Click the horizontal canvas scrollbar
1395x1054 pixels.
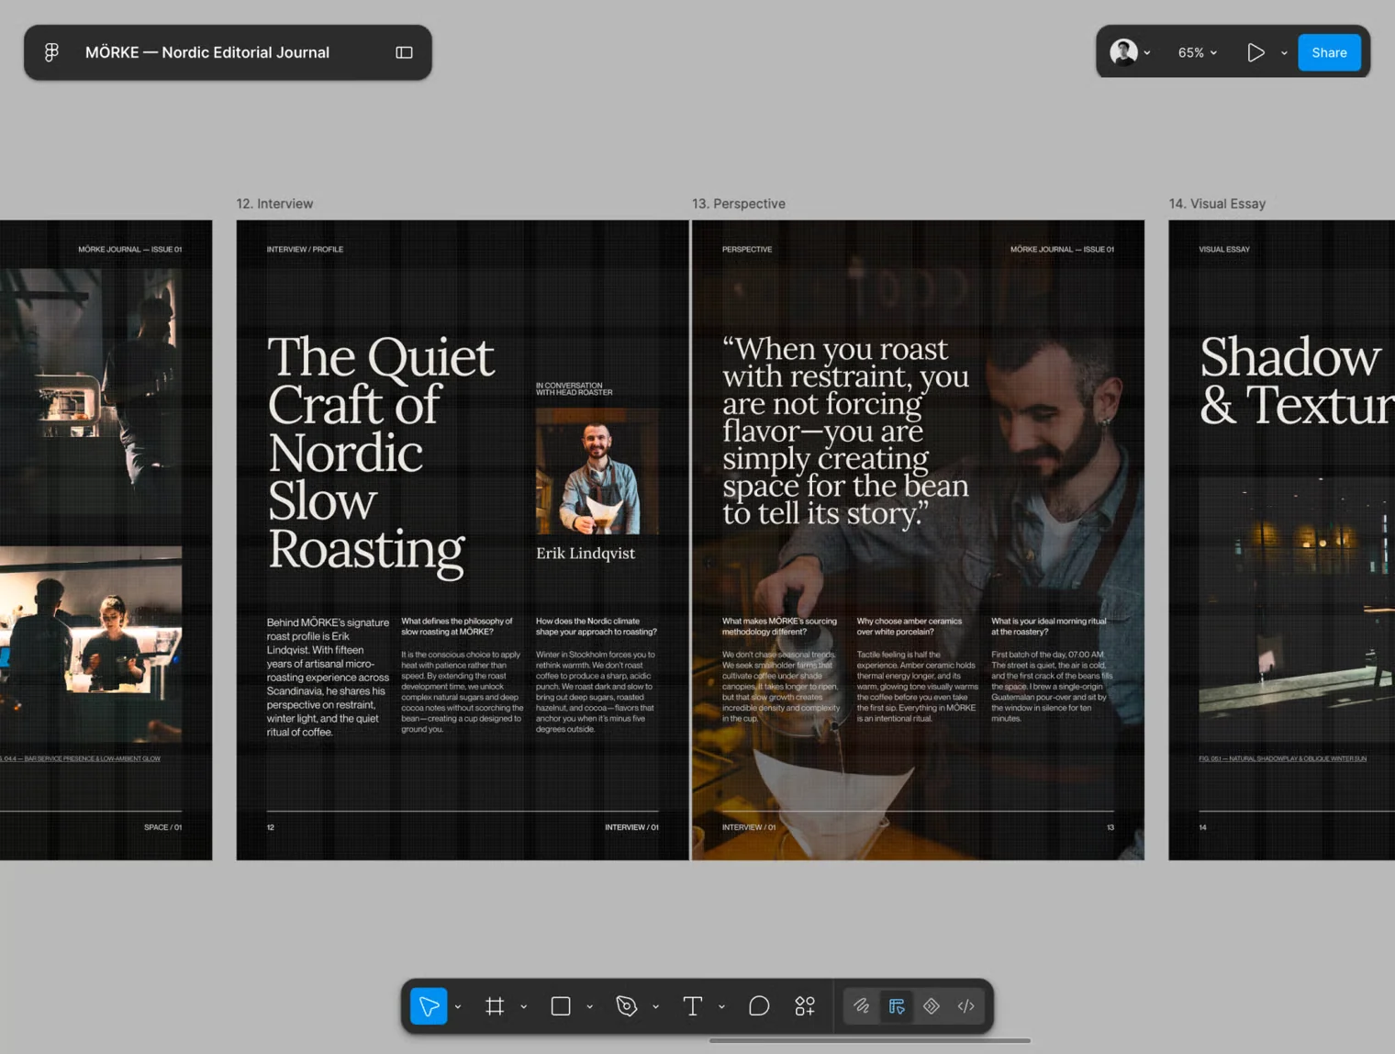click(x=869, y=1040)
